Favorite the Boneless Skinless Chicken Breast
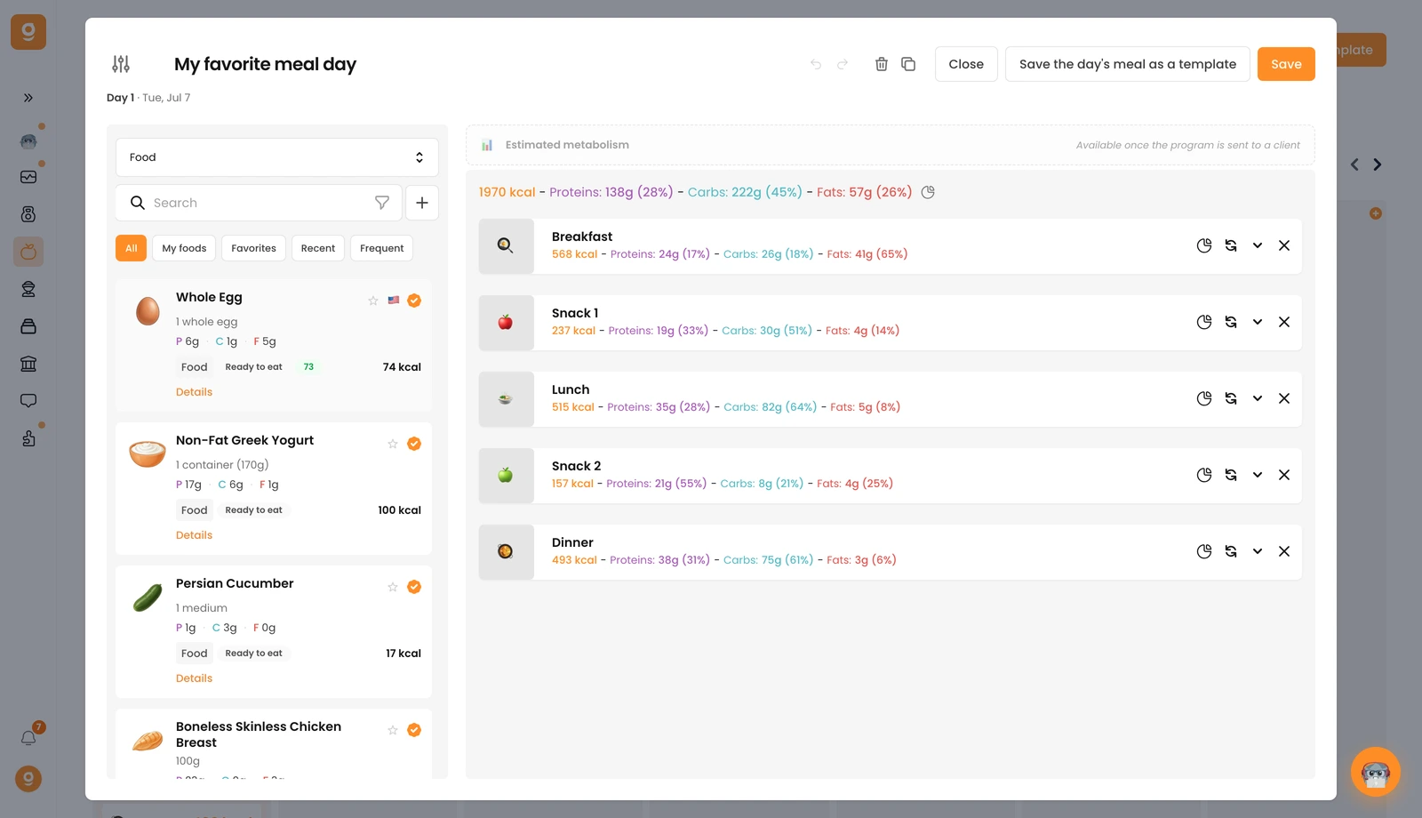1422x818 pixels. pyautogui.click(x=393, y=730)
